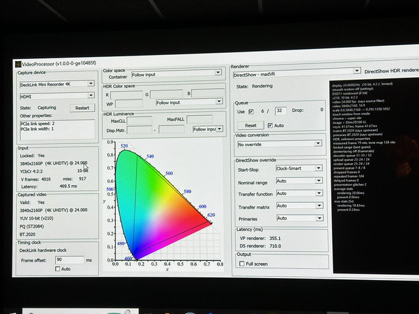Click the text 'PCIe link speed: 2'
The width and height of the screenshot is (419, 314).
(37, 124)
